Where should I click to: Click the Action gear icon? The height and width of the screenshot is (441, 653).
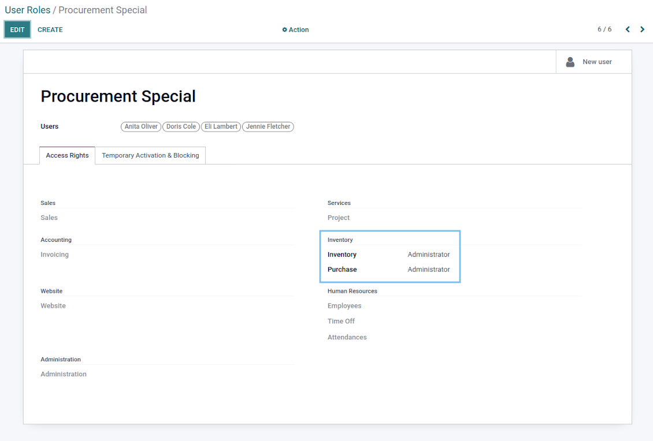pyautogui.click(x=284, y=30)
